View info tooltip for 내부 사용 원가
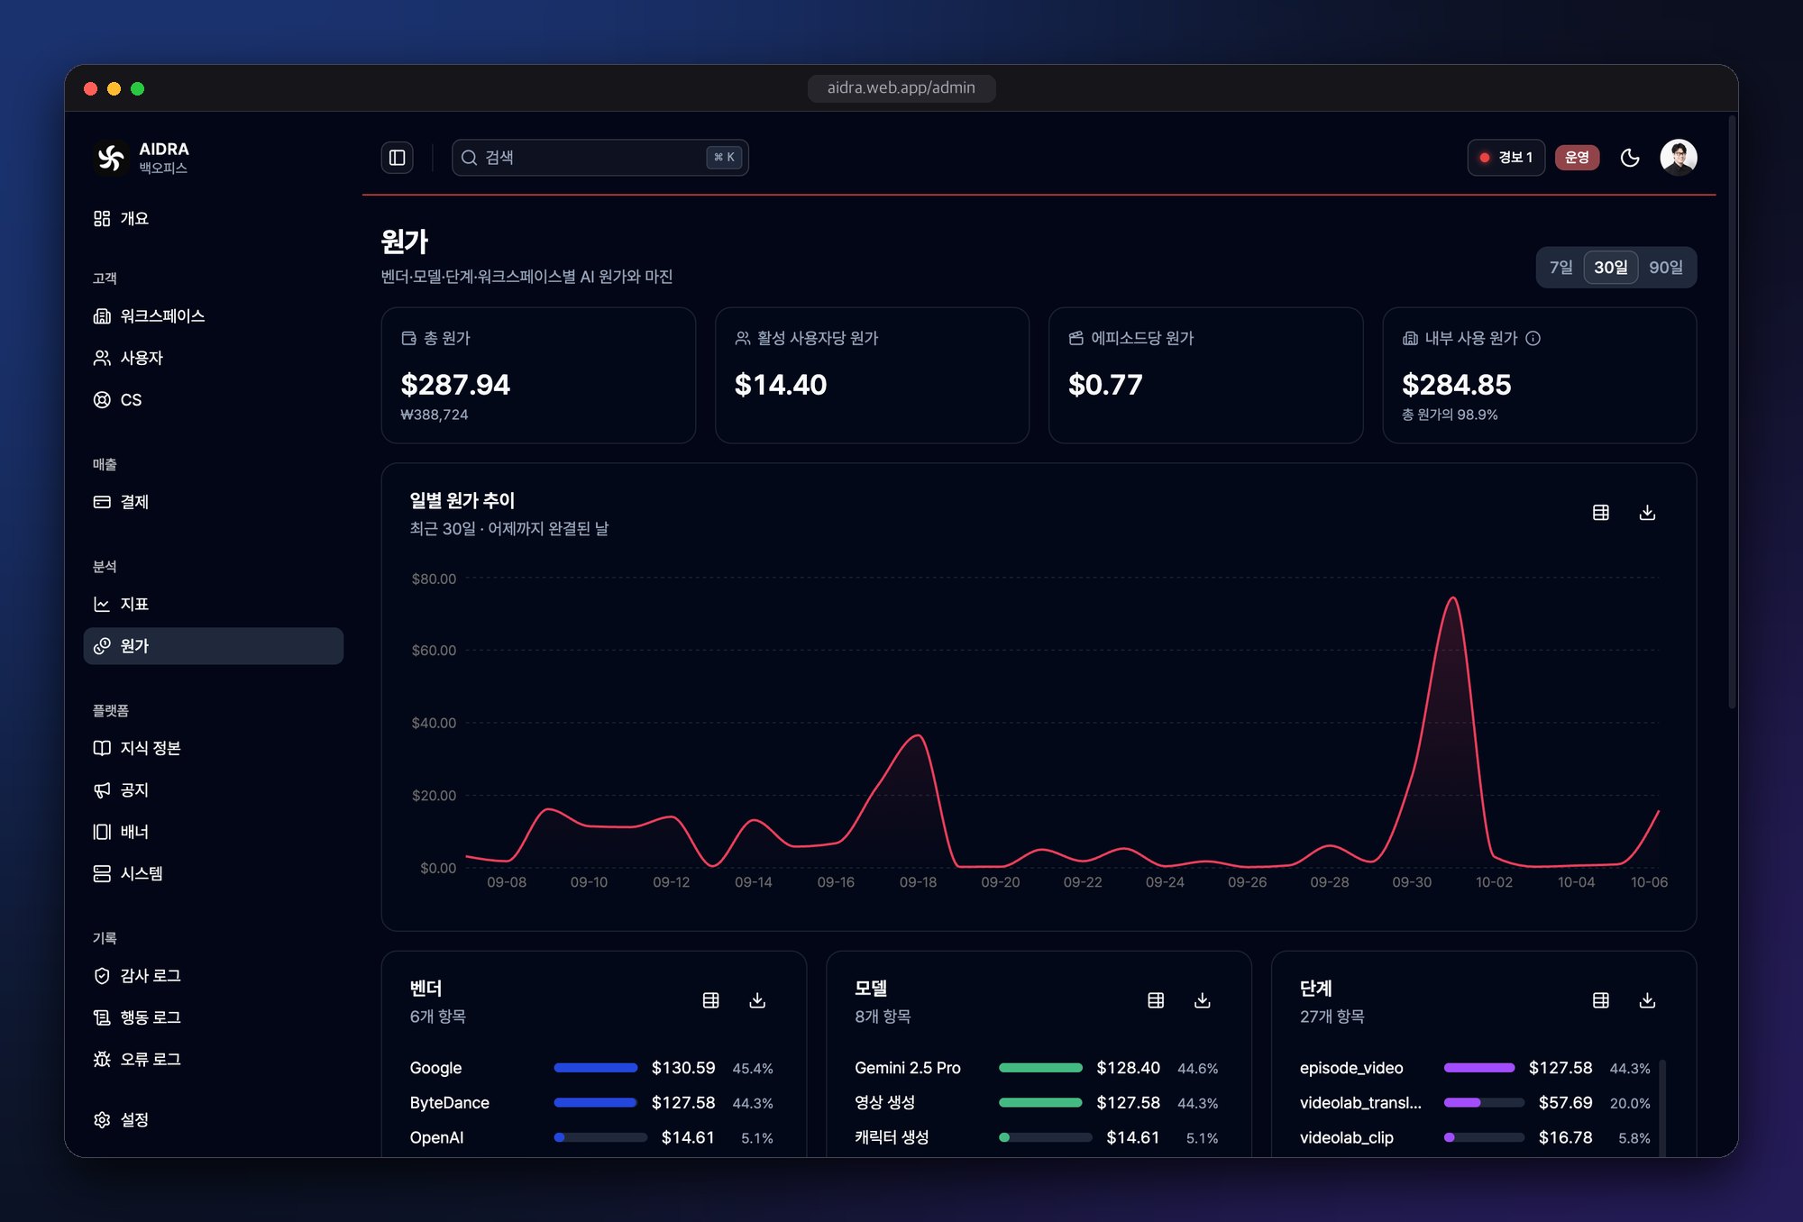This screenshot has width=1803, height=1222. [1533, 338]
